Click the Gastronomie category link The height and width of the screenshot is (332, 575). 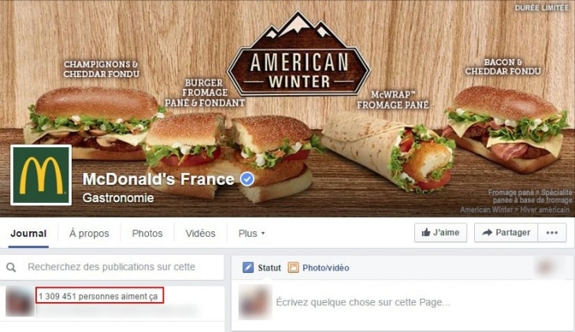click(118, 198)
